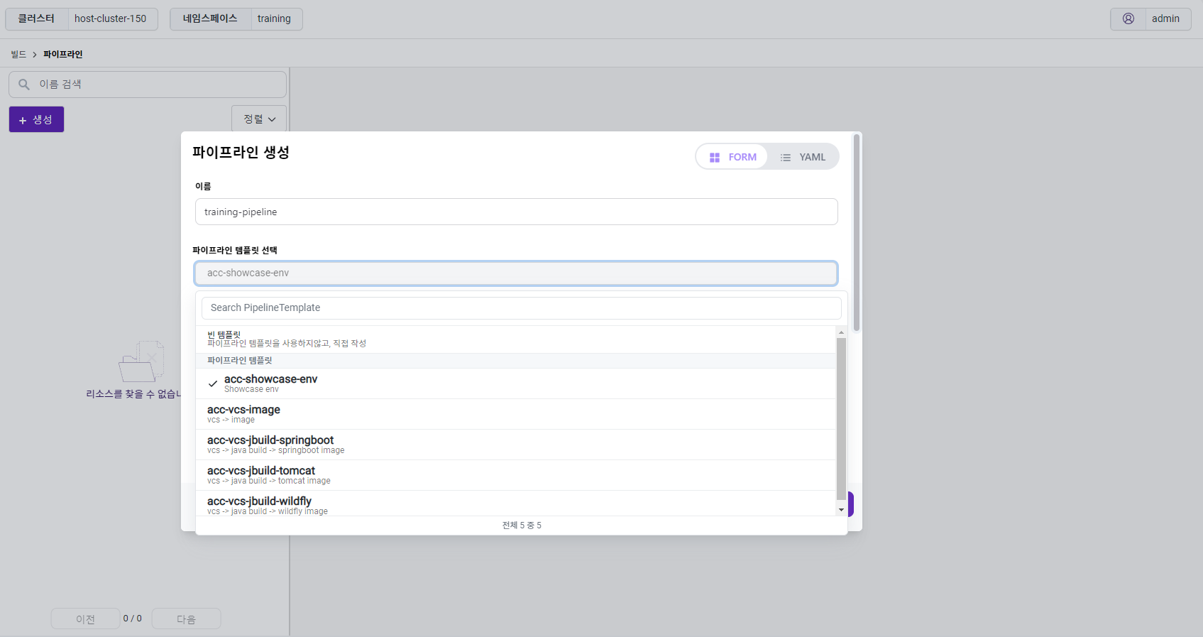Click the empty folder icon

pos(141,361)
